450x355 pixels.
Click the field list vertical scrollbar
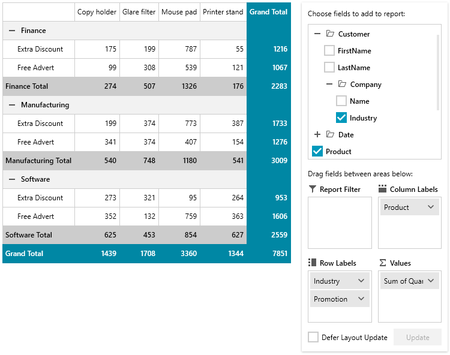pos(437,73)
